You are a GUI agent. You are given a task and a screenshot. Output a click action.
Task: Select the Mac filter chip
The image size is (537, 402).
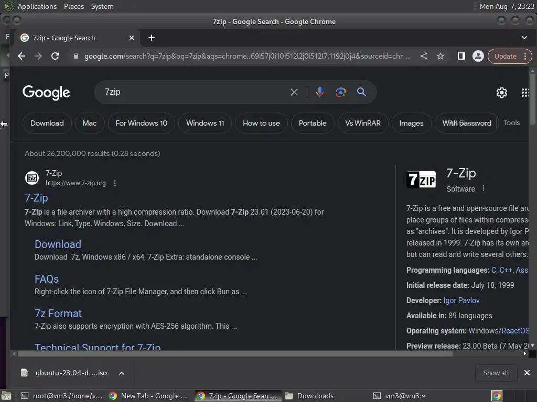(90, 123)
